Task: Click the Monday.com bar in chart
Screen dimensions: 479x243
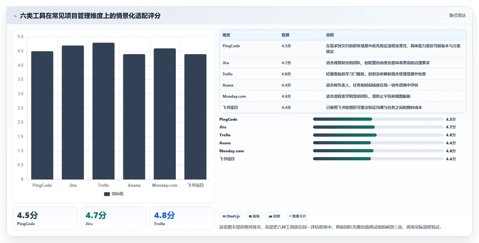Action: click(165, 114)
